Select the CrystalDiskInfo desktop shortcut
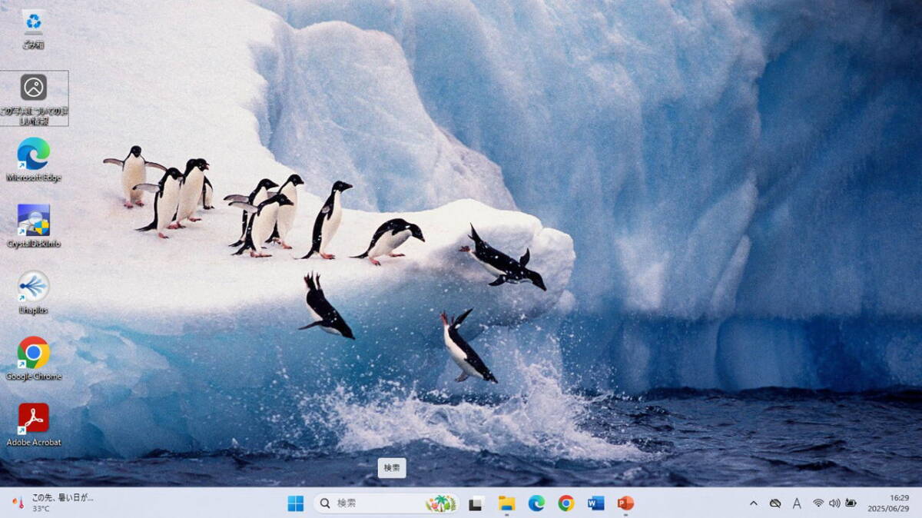The height and width of the screenshot is (518, 922). (x=34, y=221)
